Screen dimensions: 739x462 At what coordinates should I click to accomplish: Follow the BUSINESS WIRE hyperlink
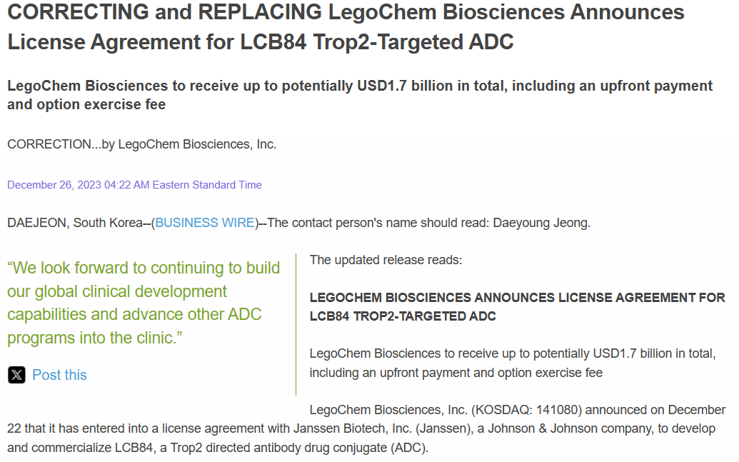tap(205, 223)
